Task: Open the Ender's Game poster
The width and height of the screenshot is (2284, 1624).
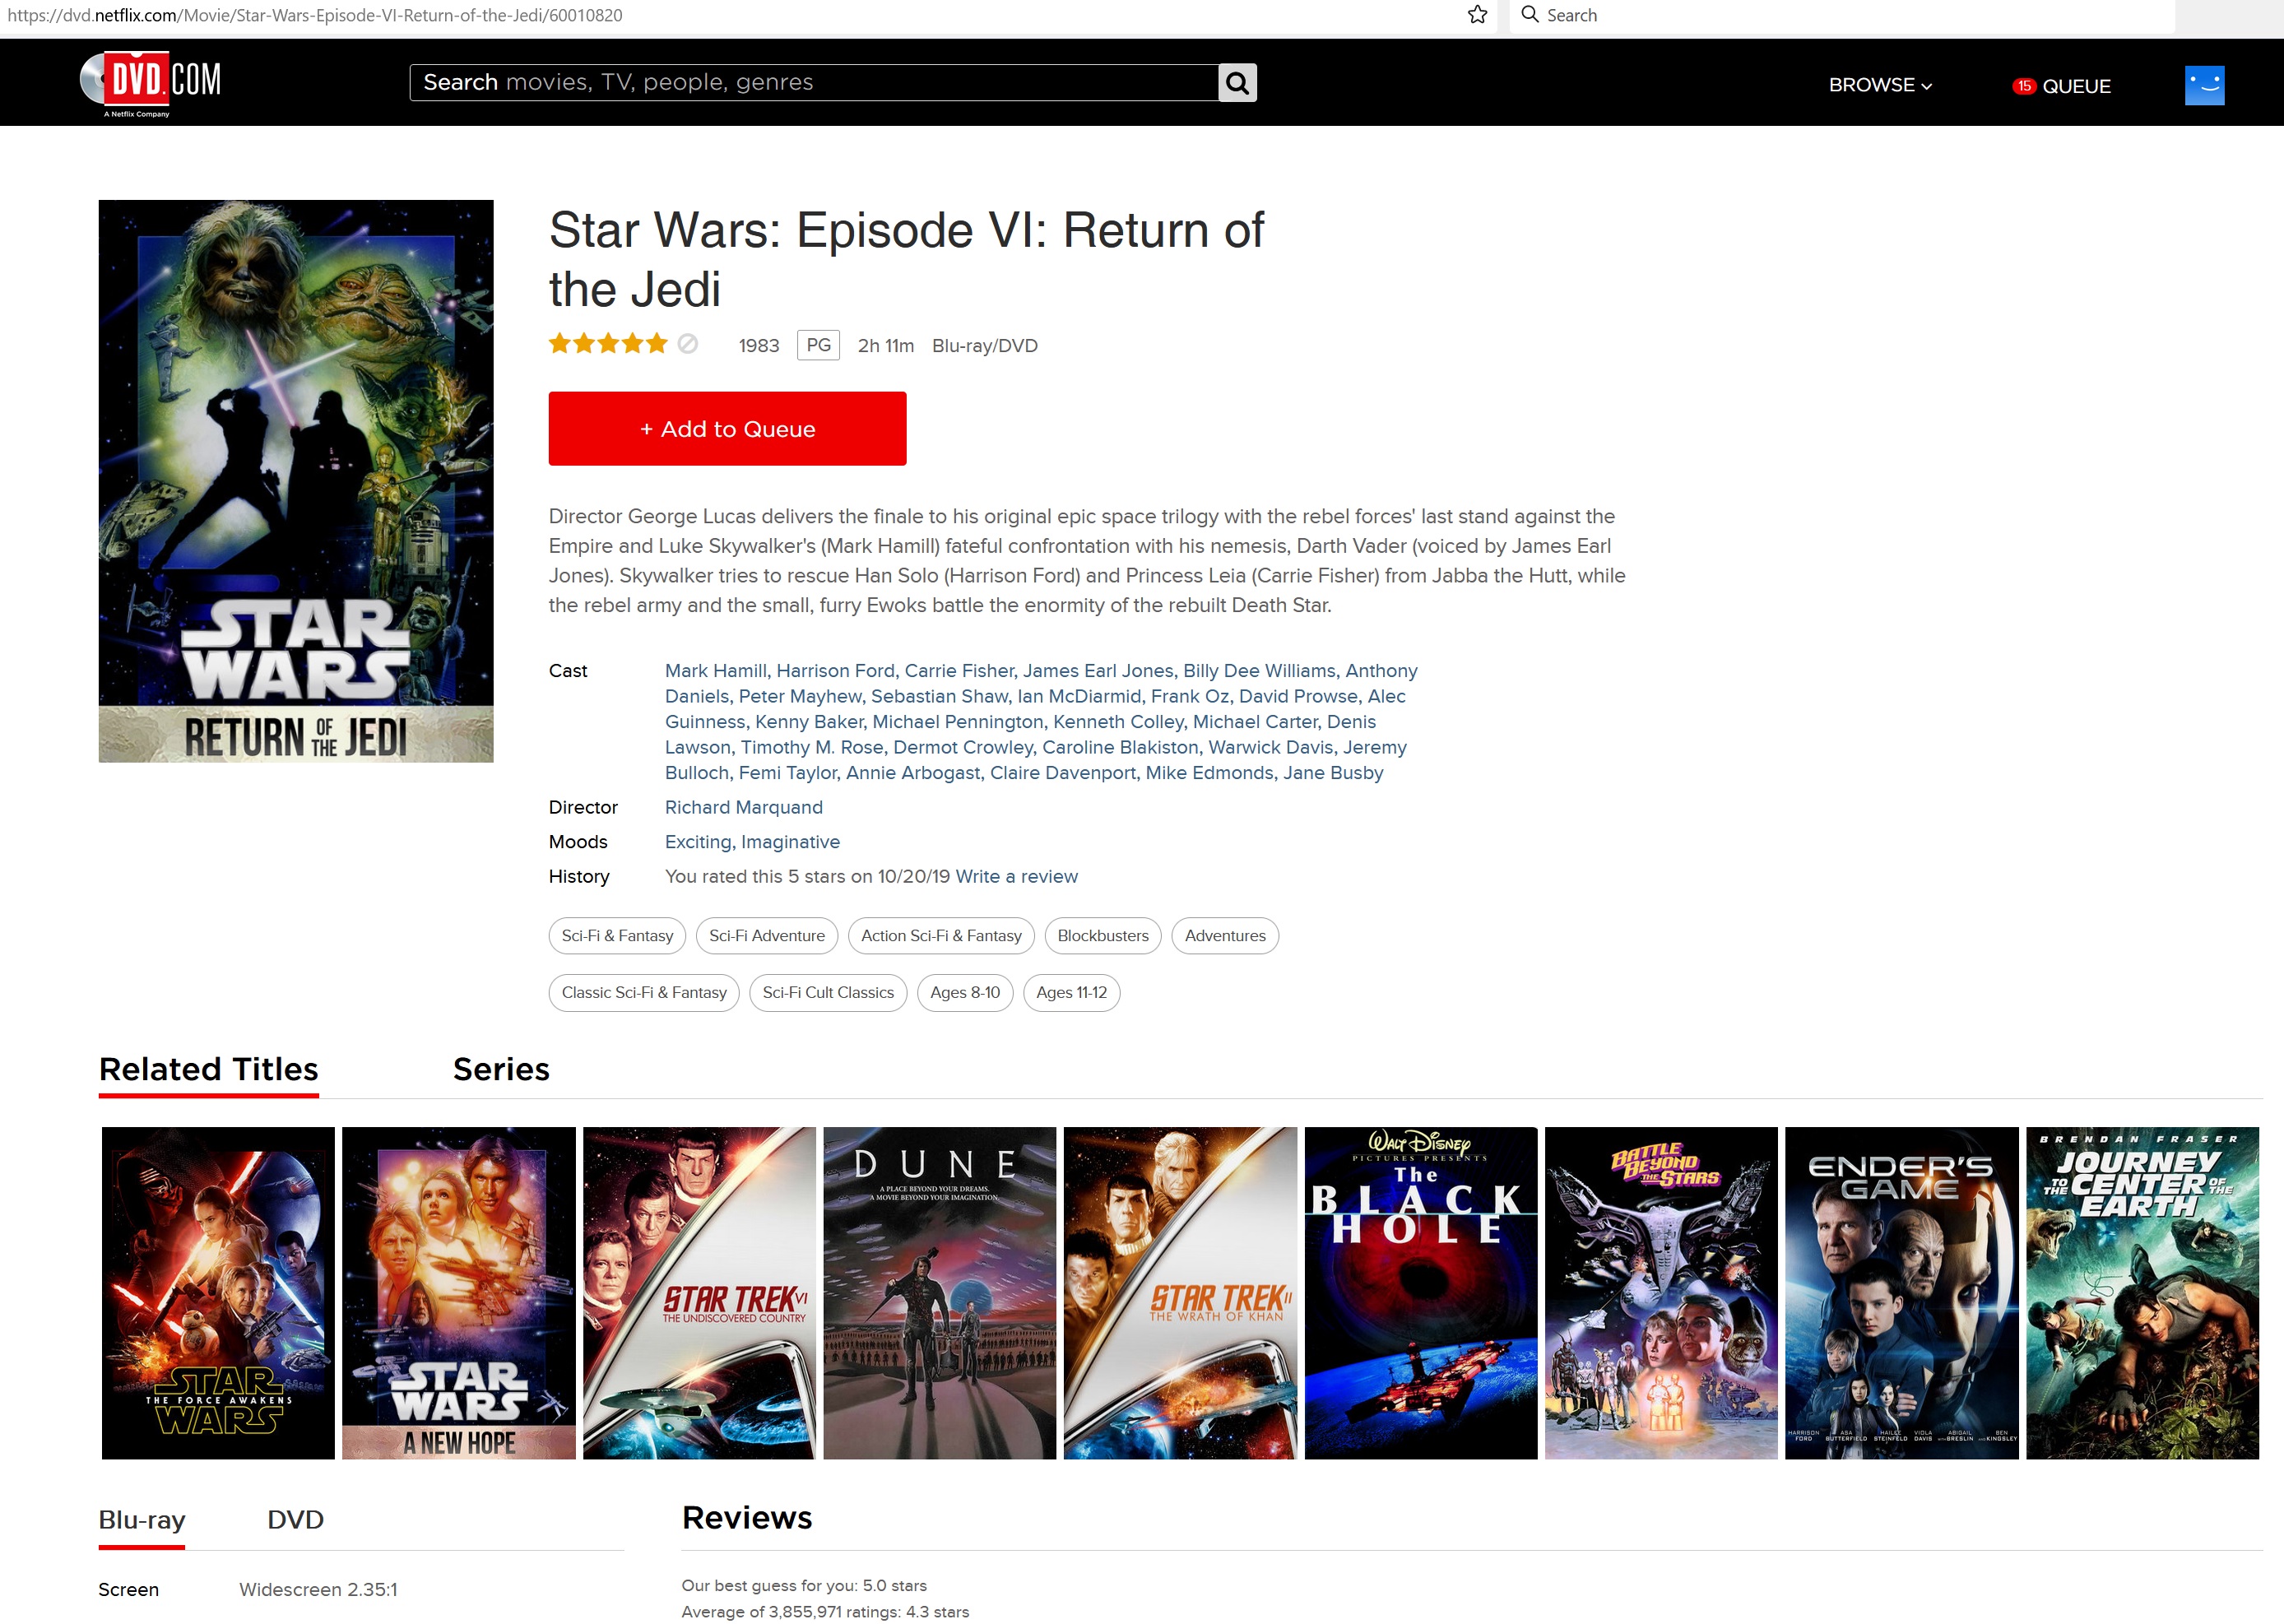Action: [1902, 1293]
